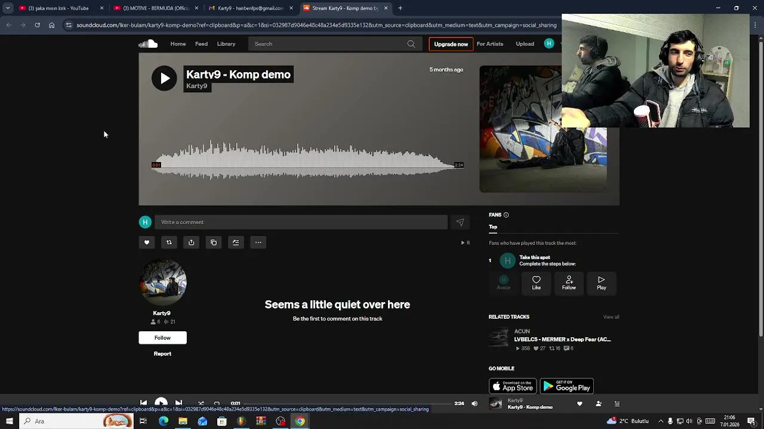Like the track with heart icon below comment box
The image size is (764, 429).
147,243
